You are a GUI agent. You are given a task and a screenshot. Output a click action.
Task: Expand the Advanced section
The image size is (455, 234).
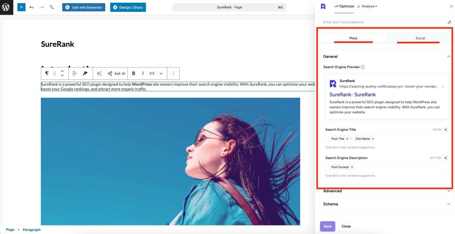448,191
